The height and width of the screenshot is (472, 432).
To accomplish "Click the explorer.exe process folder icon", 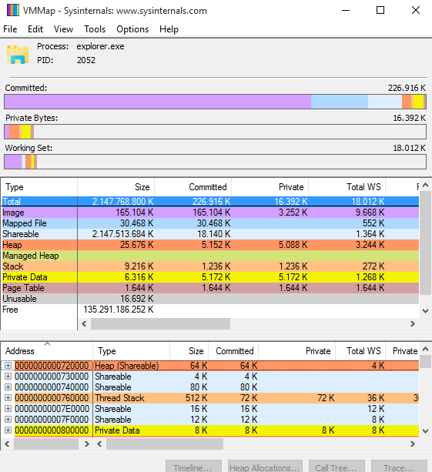I will [18, 55].
